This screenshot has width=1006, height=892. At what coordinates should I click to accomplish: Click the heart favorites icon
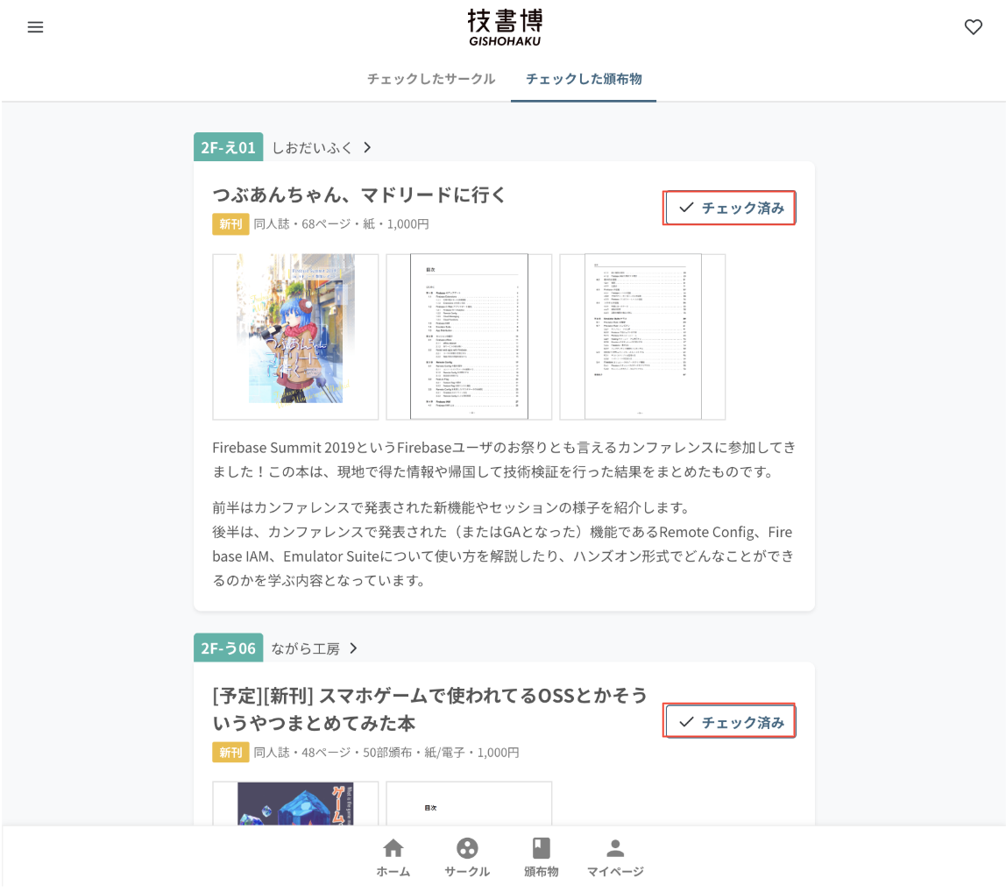(x=974, y=27)
